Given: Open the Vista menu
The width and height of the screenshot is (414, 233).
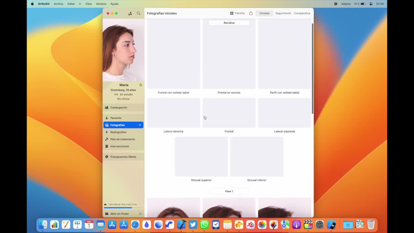Looking at the screenshot, I should 88,4.
